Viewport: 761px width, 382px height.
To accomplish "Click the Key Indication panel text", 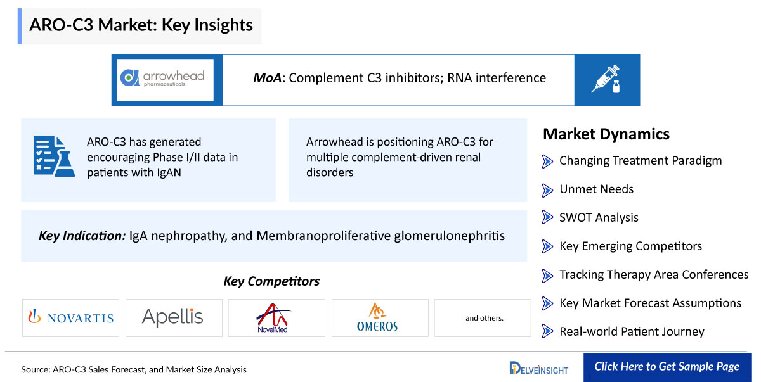I will (272, 236).
